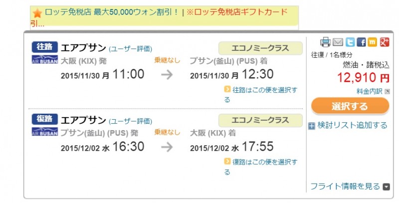Open the ロッテ免税店 50,000 won discount banner link
399x203 pixels.
coord(112,12)
